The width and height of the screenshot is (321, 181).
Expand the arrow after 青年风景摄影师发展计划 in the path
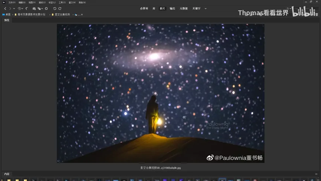[x=49, y=15]
